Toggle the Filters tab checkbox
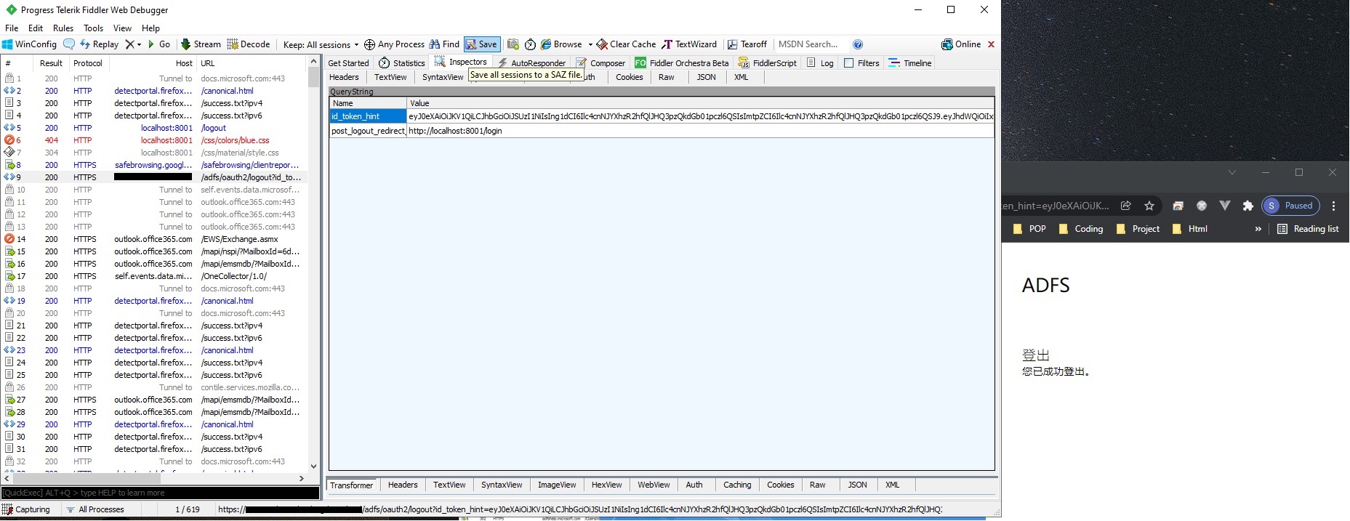1350x521 pixels. point(848,63)
